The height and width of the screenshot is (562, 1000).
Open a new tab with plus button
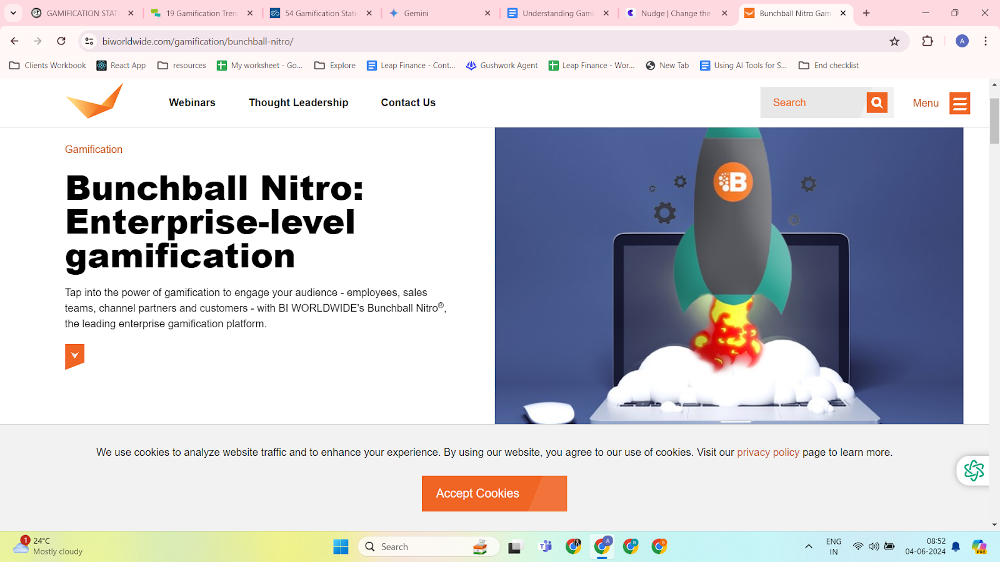tap(866, 13)
